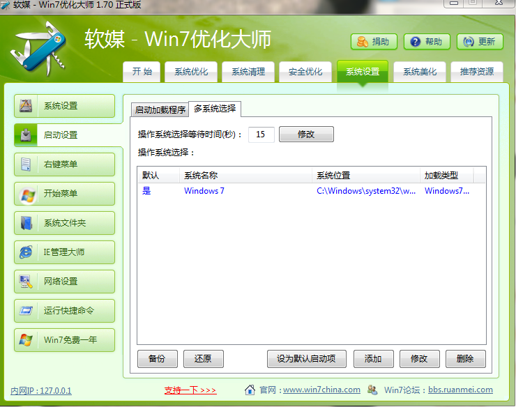Click the 网络设置 magnifier monitor icon
Screen dimensions: 516x407
(x=26, y=282)
